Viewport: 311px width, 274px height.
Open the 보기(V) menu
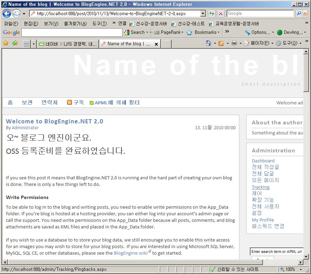51,23
